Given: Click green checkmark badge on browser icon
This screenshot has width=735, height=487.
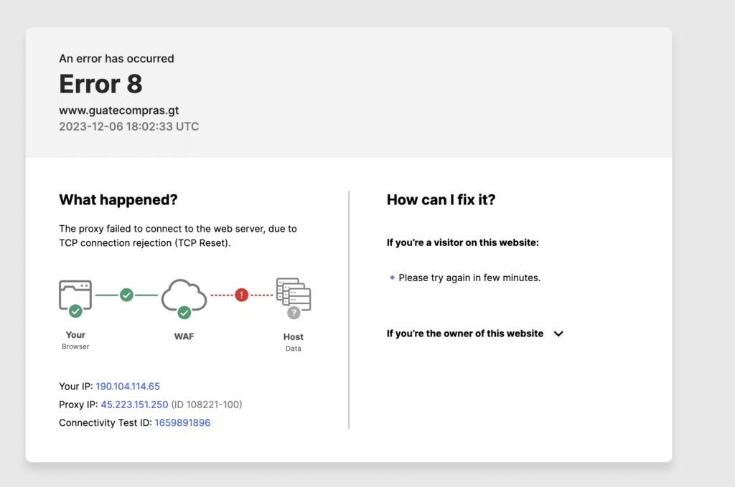Looking at the screenshot, I should (x=75, y=311).
